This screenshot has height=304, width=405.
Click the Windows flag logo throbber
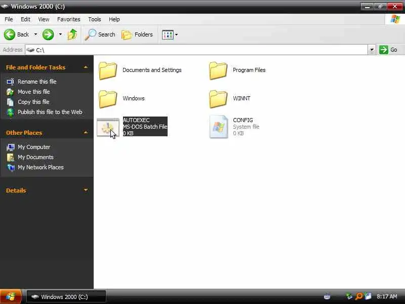click(395, 19)
